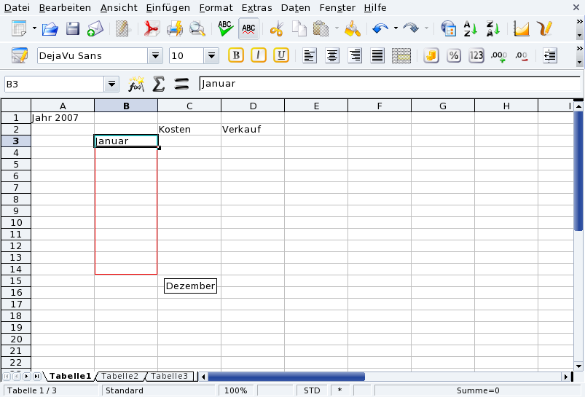
Task: Open the font name dropdown
Action: (x=155, y=55)
